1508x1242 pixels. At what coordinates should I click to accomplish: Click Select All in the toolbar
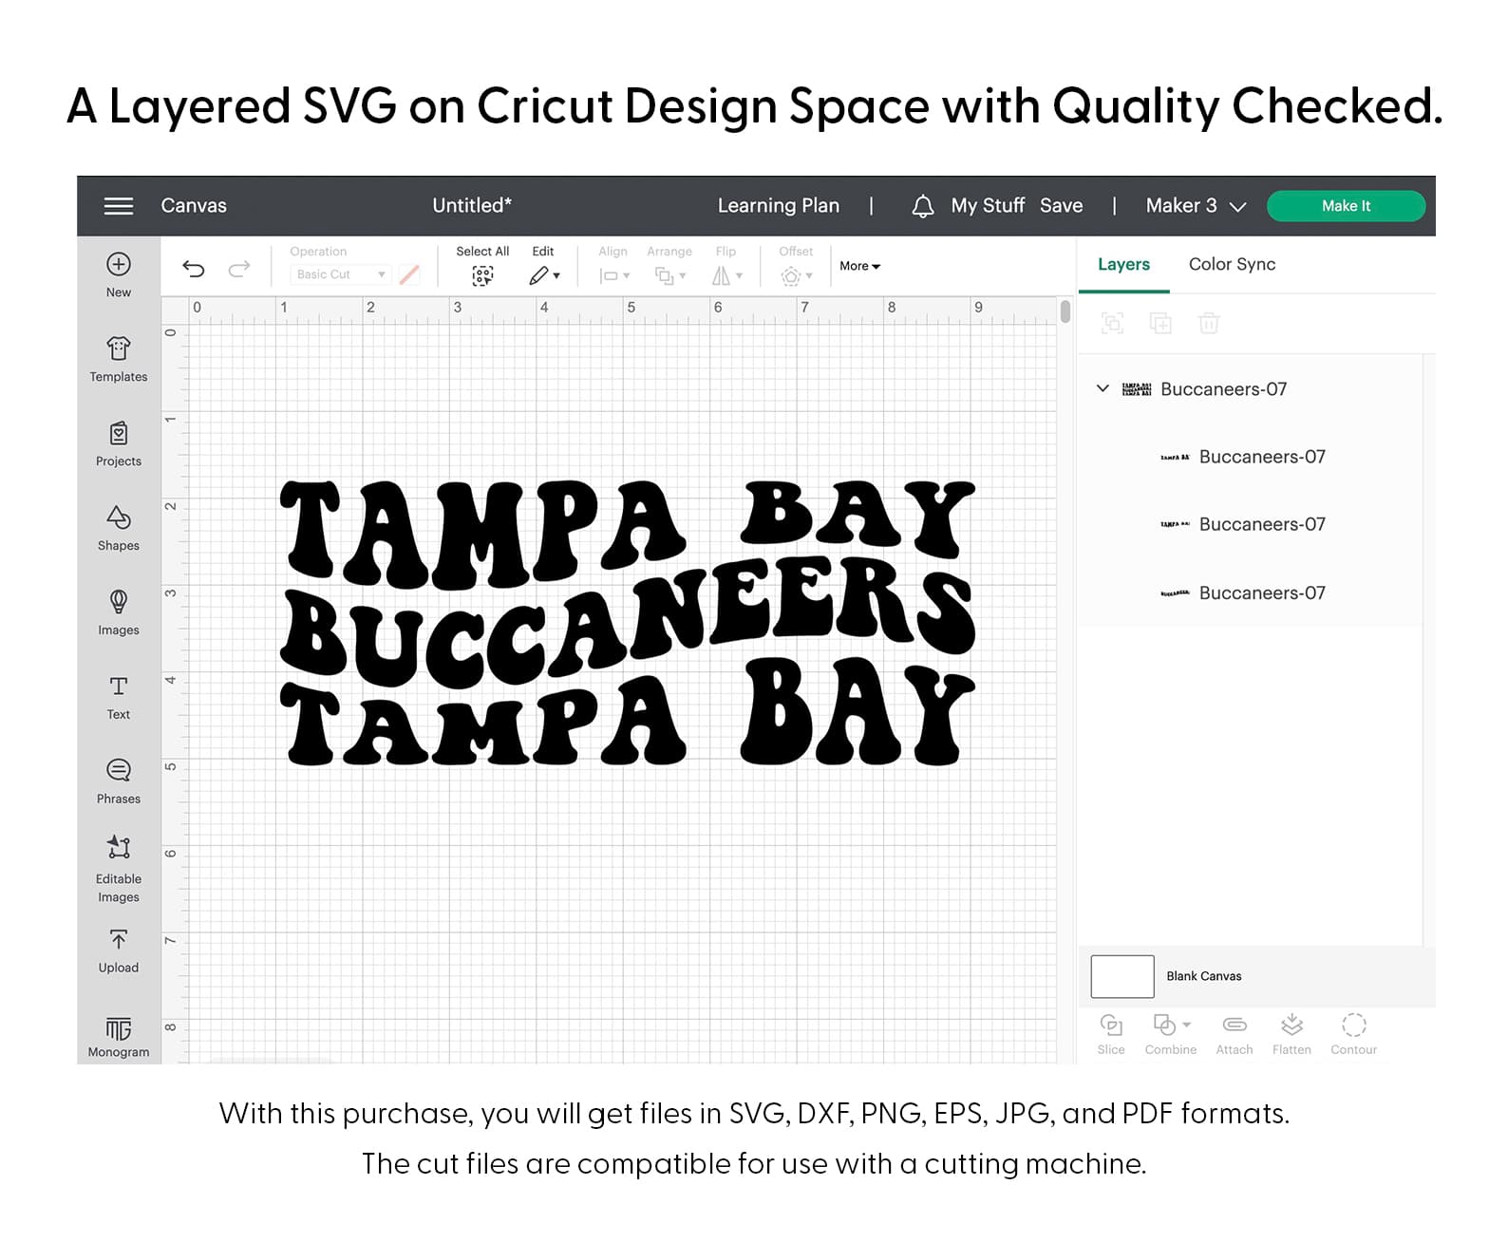[482, 266]
